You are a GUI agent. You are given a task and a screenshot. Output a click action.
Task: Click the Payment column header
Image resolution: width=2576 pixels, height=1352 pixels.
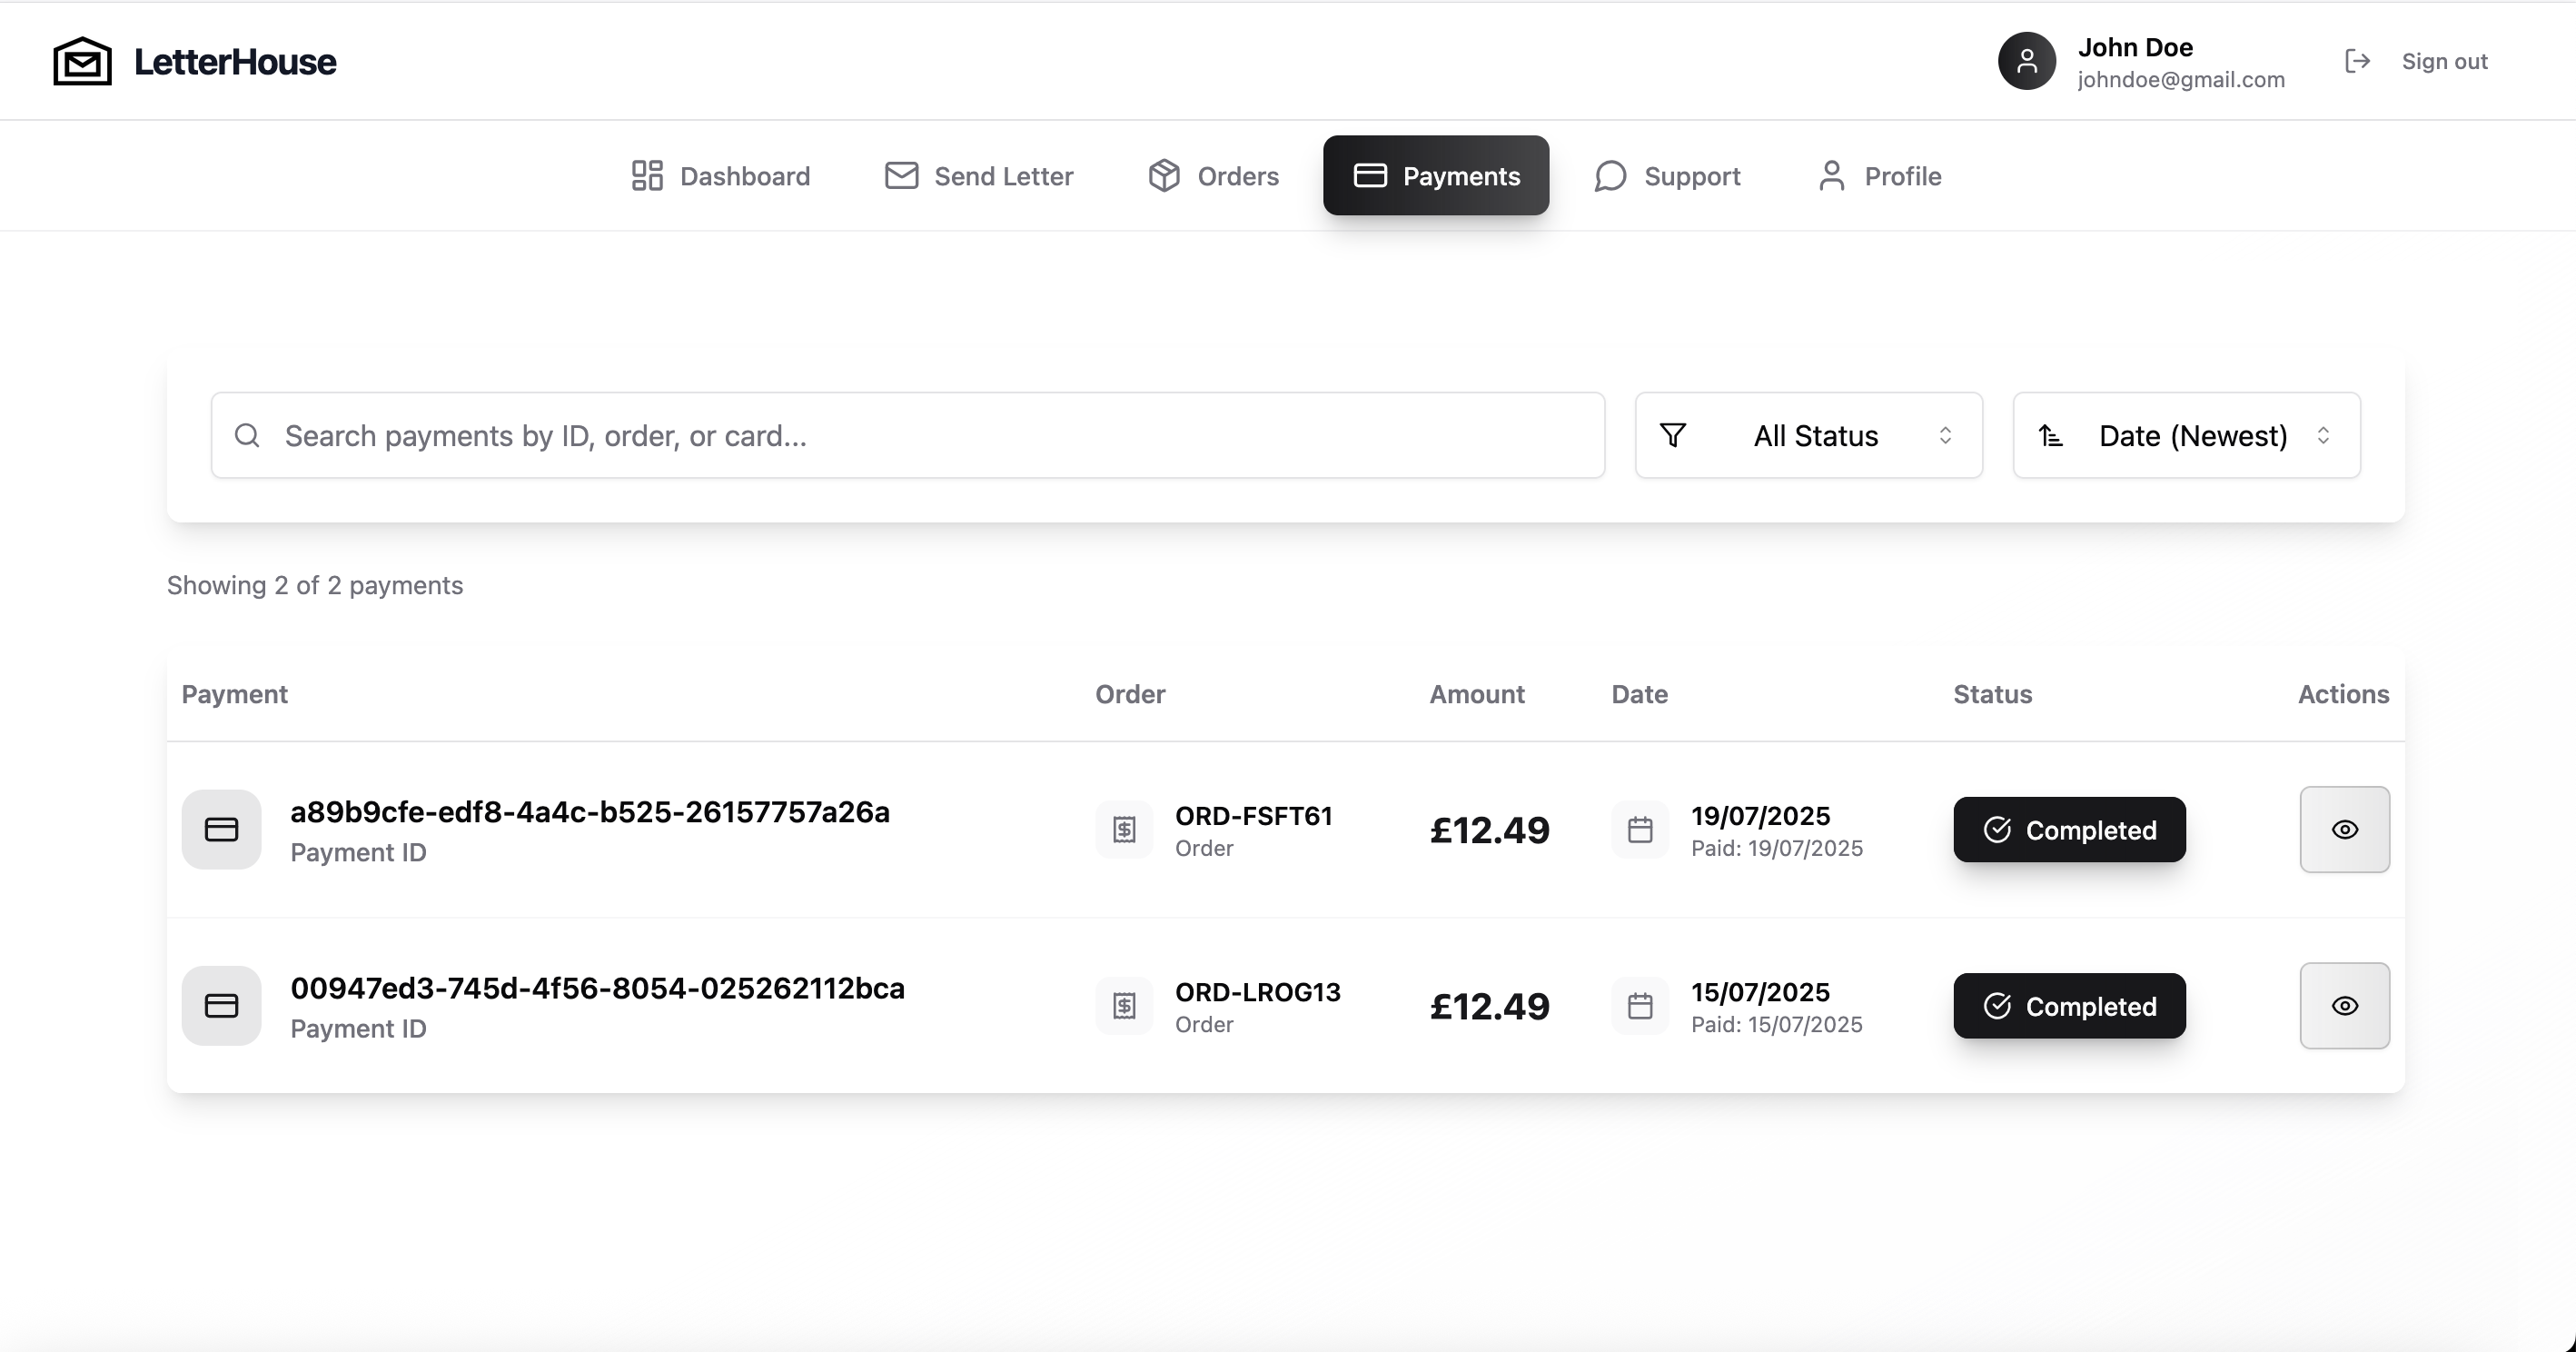(x=234, y=694)
